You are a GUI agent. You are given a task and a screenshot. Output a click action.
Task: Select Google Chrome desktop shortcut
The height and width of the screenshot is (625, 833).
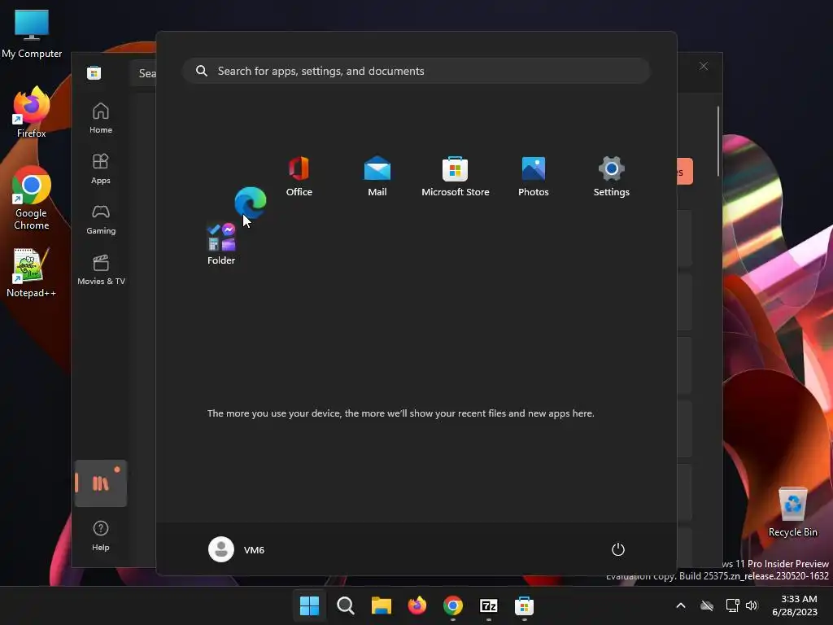(x=32, y=199)
